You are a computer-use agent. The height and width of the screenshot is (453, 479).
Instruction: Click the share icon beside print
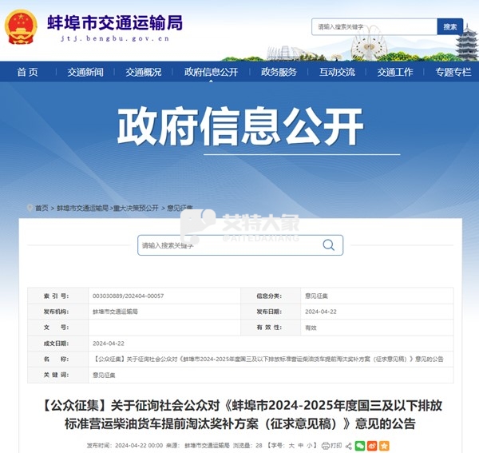[349, 445]
